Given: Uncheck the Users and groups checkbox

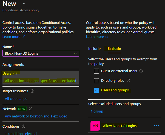Looking at the screenshot, I should click(96, 90).
